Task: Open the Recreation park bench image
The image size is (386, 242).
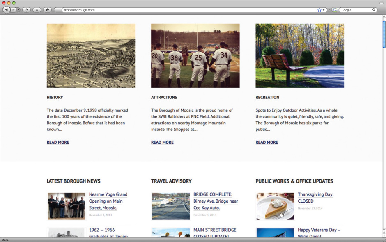Action: click(300, 56)
